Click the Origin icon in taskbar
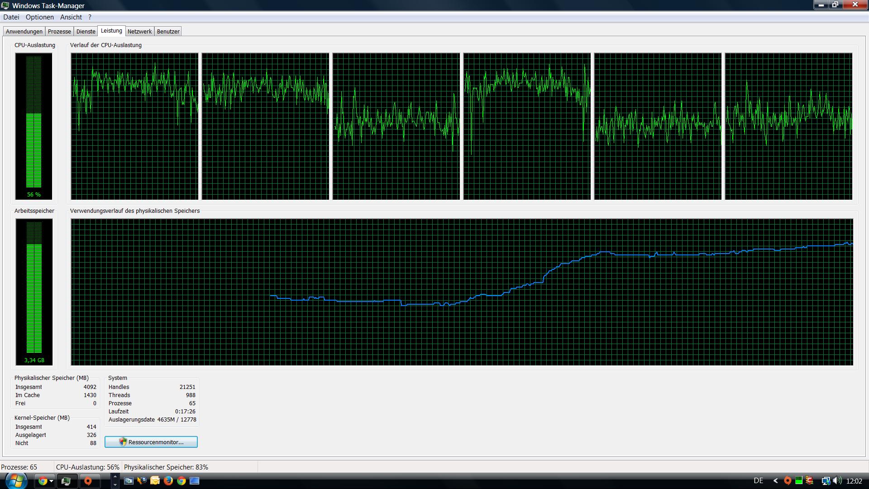 tap(88, 481)
